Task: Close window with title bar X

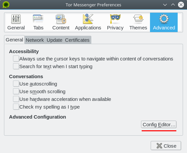Action: click(x=181, y=5)
